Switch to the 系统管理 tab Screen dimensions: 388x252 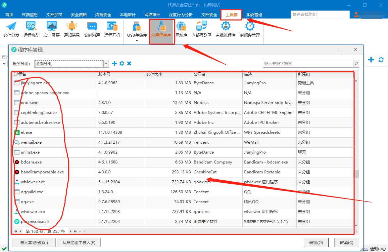254,15
